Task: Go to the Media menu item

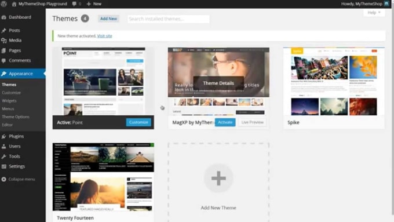Action: pyautogui.click(x=15, y=40)
